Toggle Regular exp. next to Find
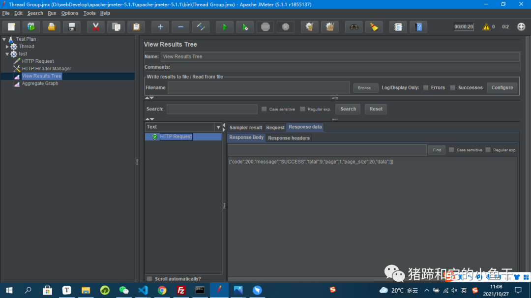 click(x=488, y=150)
